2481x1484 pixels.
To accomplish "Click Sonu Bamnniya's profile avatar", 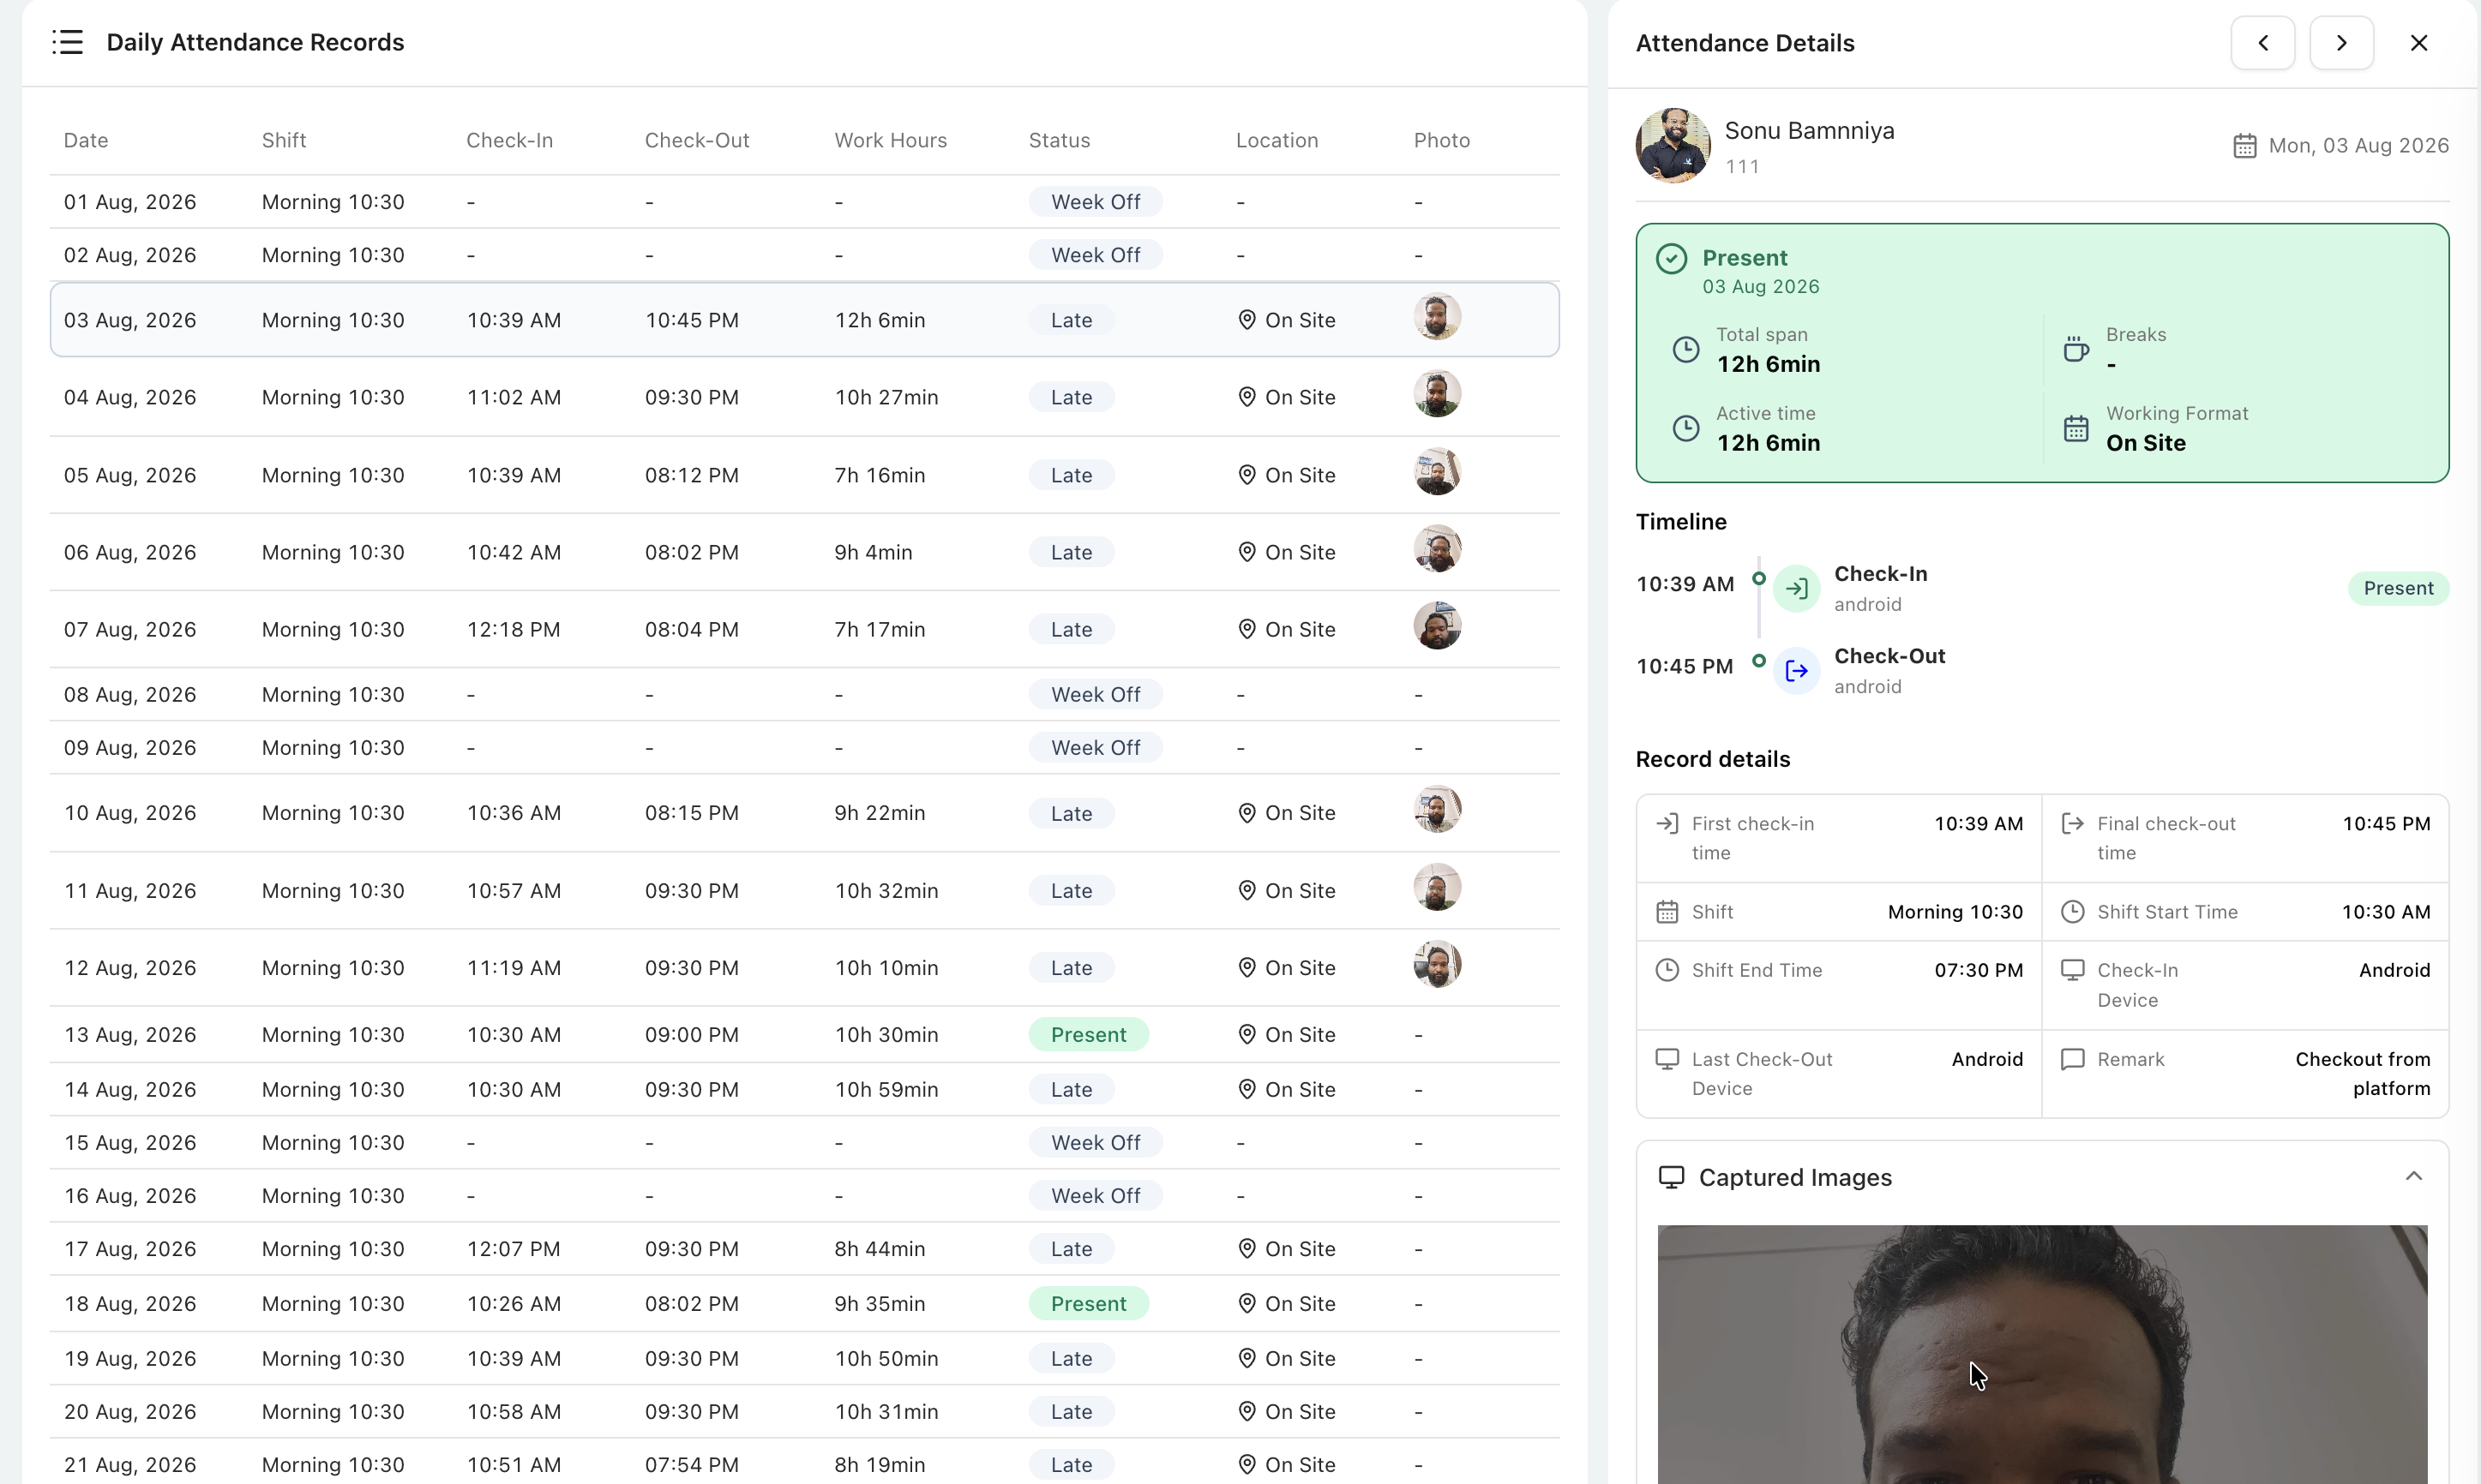I will click(x=1673, y=145).
